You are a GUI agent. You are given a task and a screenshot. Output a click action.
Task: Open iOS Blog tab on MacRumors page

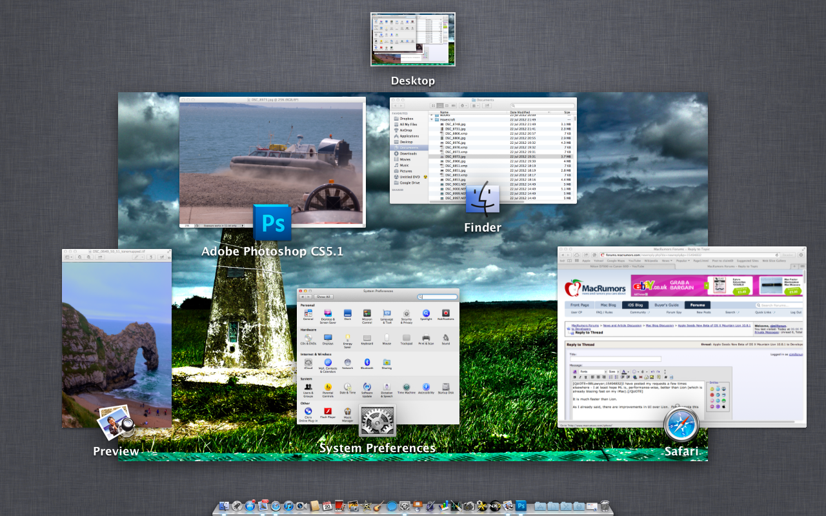[x=636, y=305]
